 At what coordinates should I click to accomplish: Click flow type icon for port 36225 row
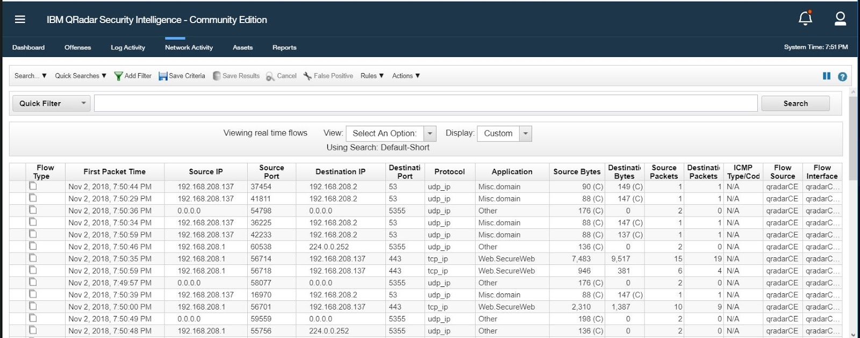[x=33, y=222]
